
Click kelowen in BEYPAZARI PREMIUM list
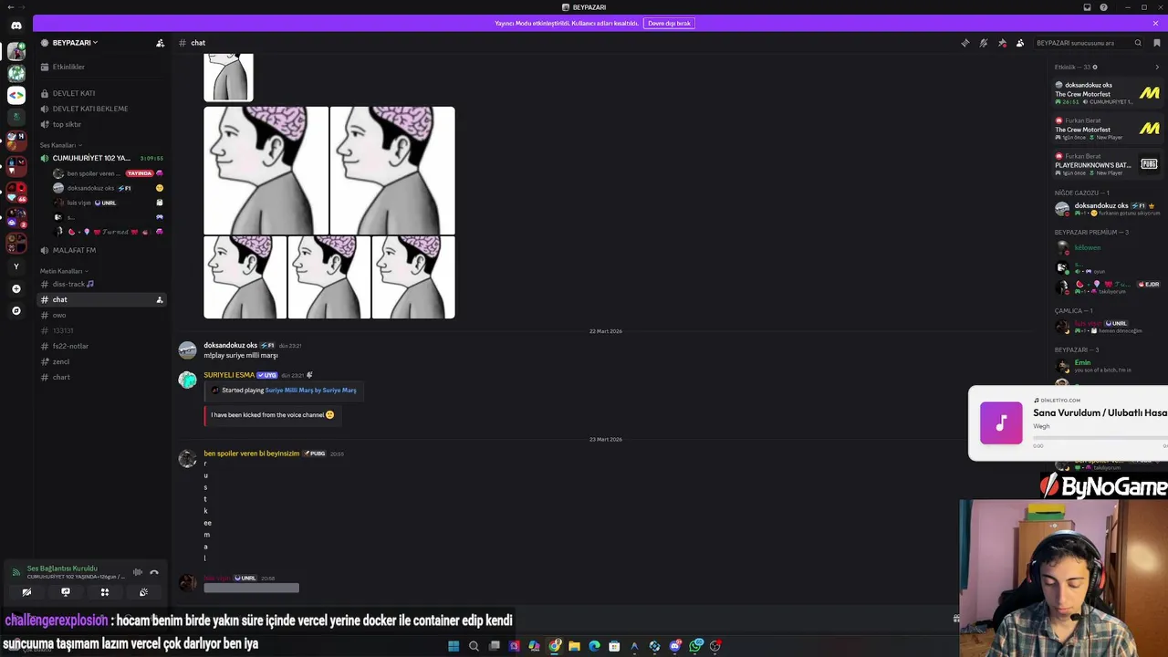[1087, 247]
